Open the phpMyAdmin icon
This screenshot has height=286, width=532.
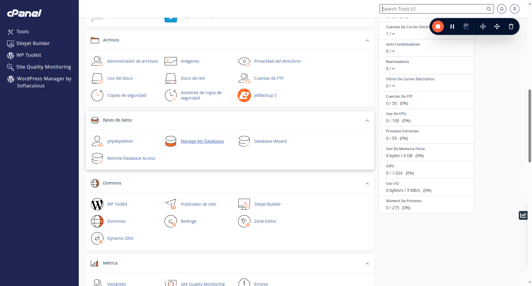click(97, 141)
